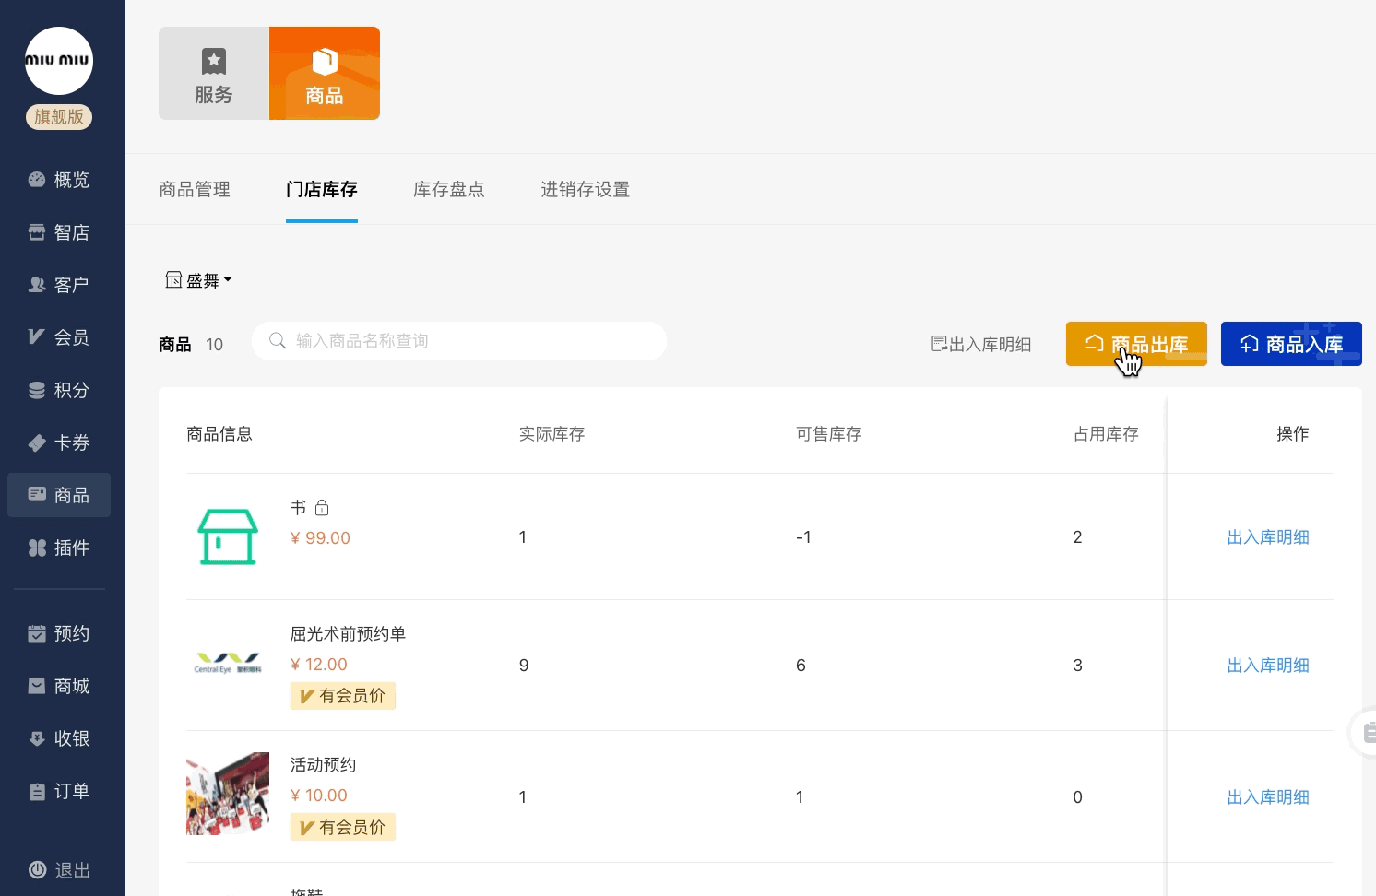This screenshot has width=1376, height=896.
Task: Click 退出 to log out
Action: (59, 870)
